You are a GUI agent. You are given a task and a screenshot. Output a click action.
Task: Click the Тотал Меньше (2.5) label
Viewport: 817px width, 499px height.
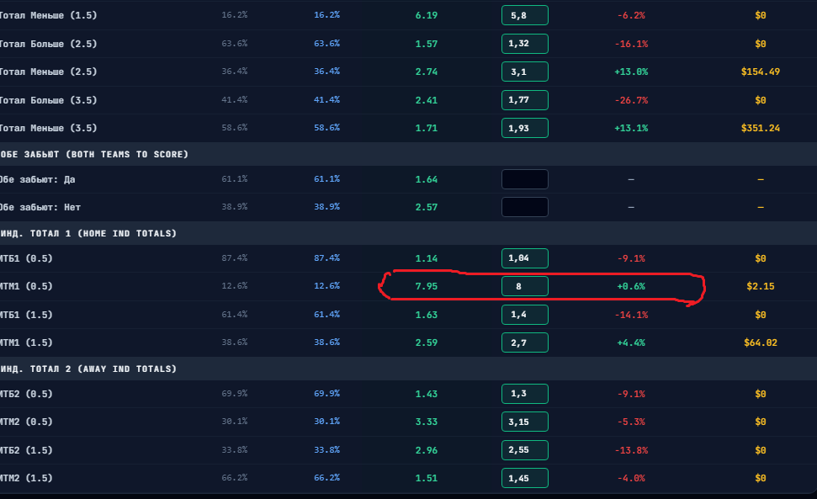(48, 72)
